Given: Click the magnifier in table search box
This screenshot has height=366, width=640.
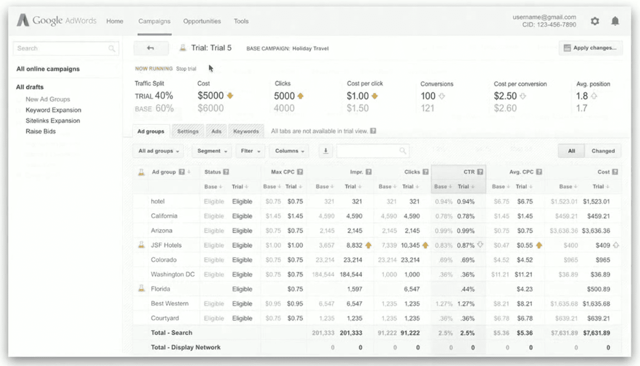Looking at the screenshot, I should 403,151.
